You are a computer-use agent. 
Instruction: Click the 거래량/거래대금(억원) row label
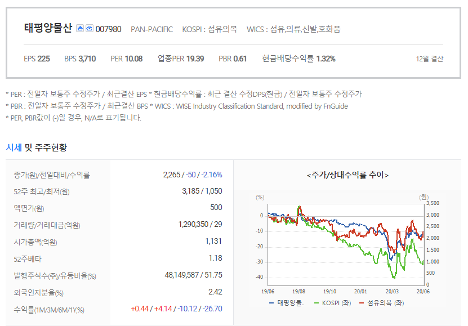[47, 225]
